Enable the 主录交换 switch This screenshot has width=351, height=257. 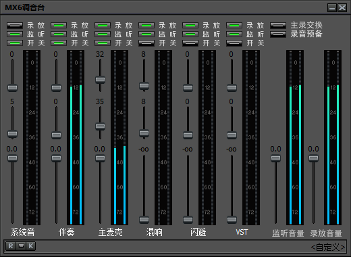tap(278, 26)
